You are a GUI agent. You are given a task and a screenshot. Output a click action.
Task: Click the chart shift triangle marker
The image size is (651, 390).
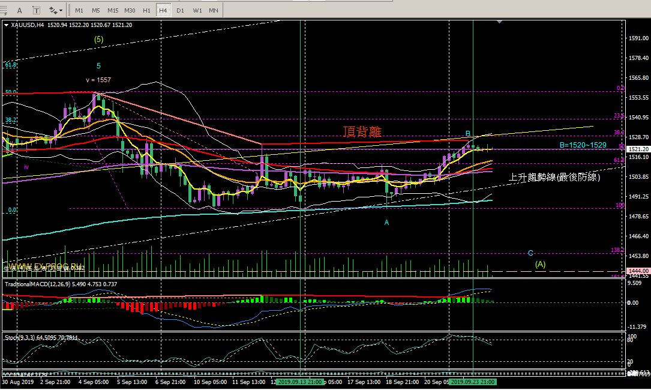point(500,22)
